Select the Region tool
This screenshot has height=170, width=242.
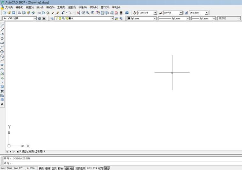point(2,96)
